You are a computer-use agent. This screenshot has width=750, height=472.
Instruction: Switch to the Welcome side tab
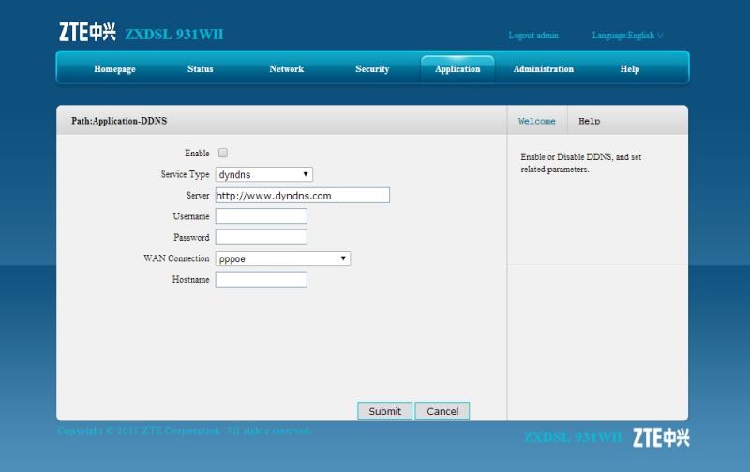pyautogui.click(x=536, y=121)
